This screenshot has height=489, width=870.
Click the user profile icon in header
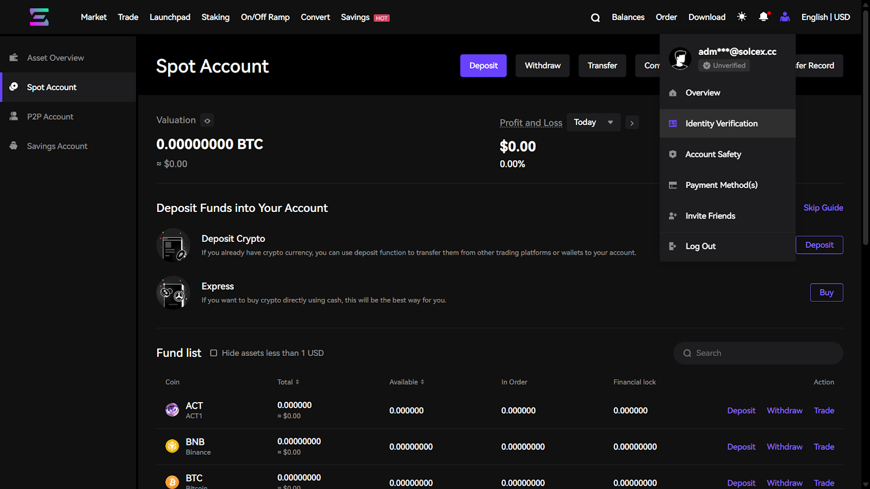(785, 17)
